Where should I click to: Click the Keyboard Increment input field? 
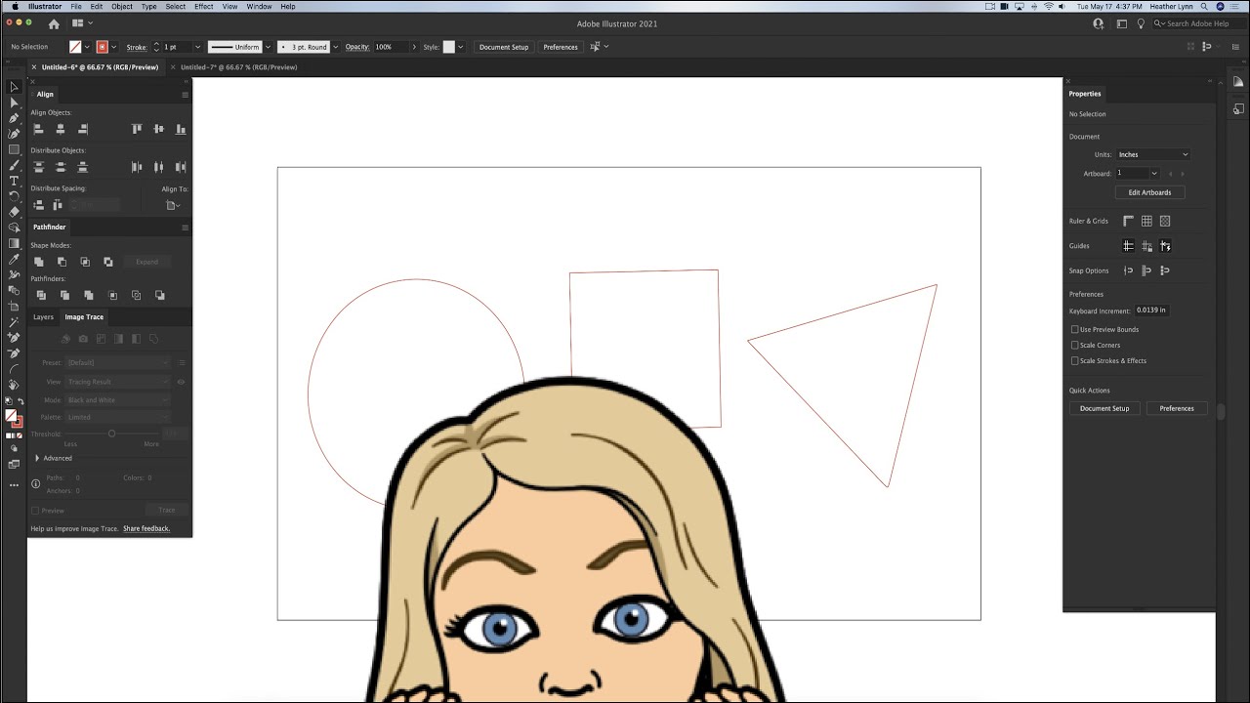pos(1151,310)
